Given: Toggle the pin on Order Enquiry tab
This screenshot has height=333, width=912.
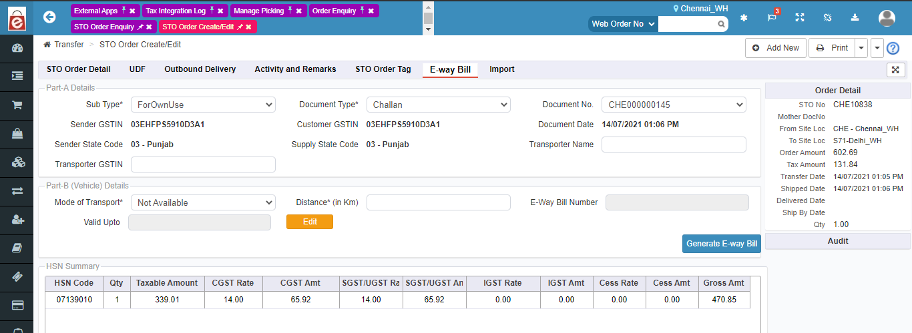Looking at the screenshot, I should (362, 11).
